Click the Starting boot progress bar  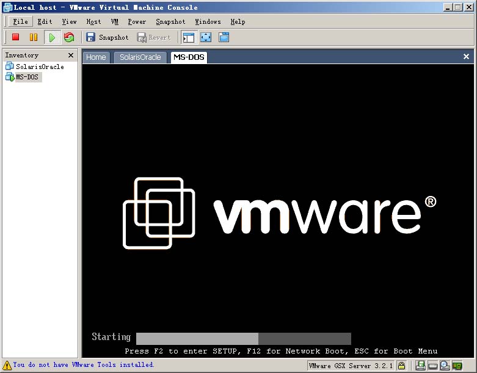pos(244,339)
